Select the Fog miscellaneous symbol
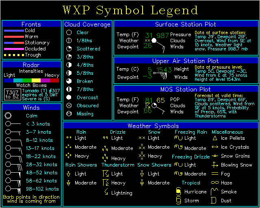This screenshot has width=260, height=208. click(x=215, y=174)
